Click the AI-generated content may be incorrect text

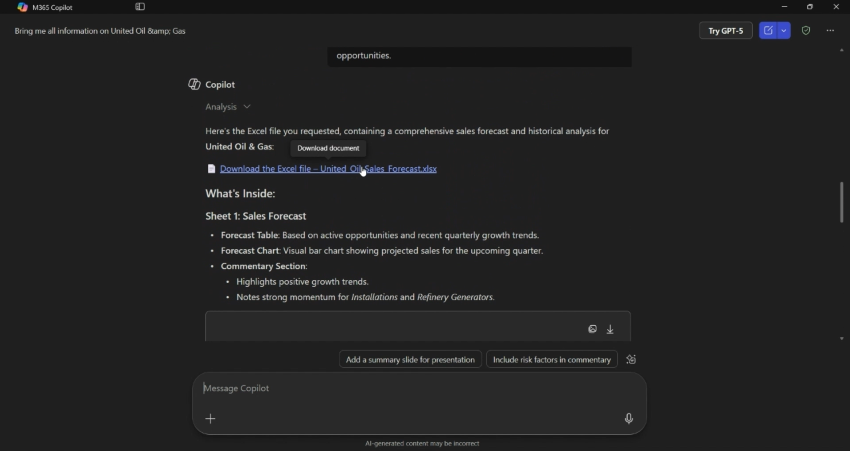pos(422,444)
